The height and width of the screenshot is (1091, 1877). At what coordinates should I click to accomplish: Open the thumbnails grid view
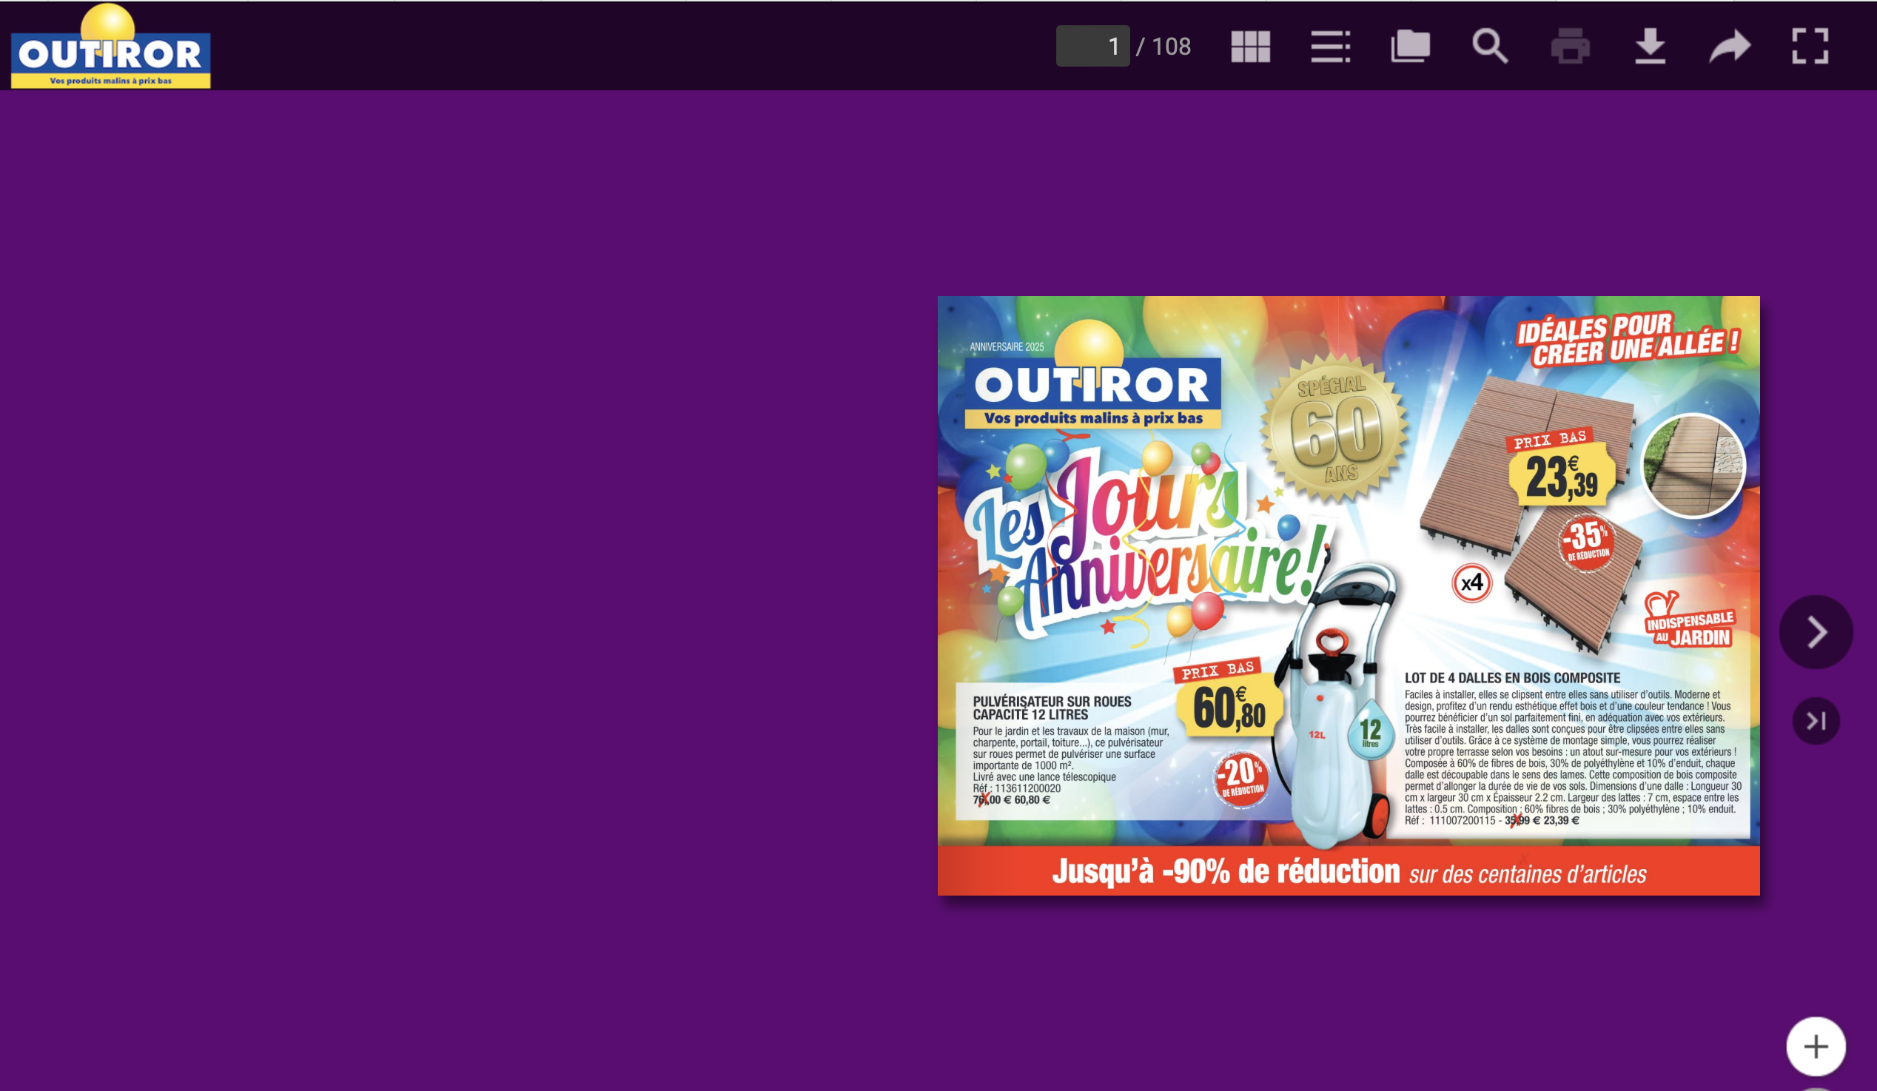[x=1251, y=46]
